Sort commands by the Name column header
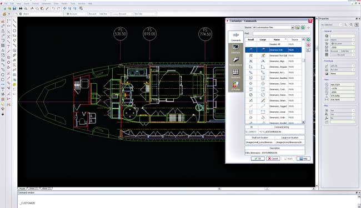Screen dimensions: 361x208 coord(278,39)
